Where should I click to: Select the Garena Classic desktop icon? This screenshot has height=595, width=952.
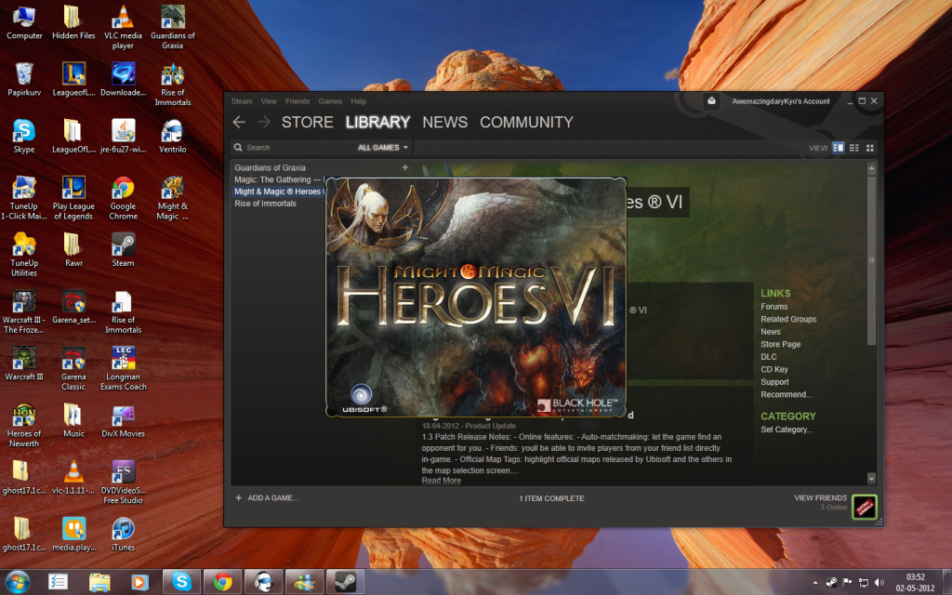tap(73, 369)
